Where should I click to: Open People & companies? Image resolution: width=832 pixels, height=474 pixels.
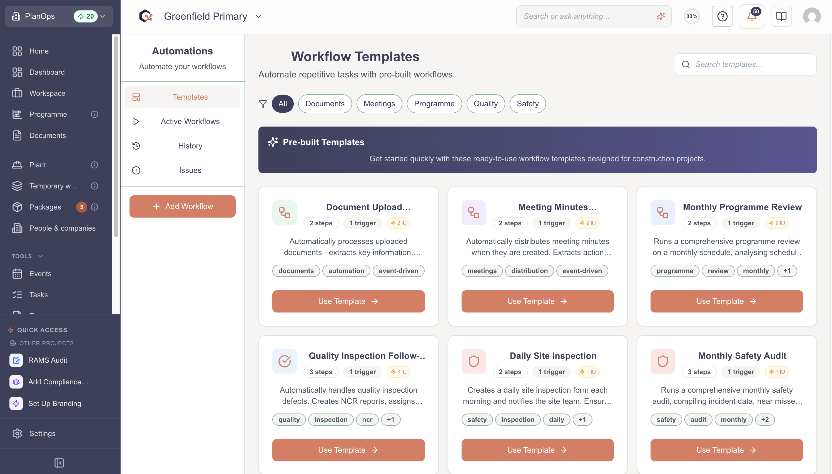[x=55, y=228]
